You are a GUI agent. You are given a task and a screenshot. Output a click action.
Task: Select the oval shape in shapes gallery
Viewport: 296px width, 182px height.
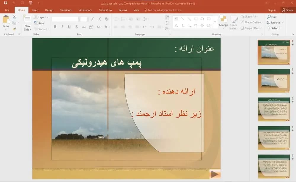tap(202, 19)
